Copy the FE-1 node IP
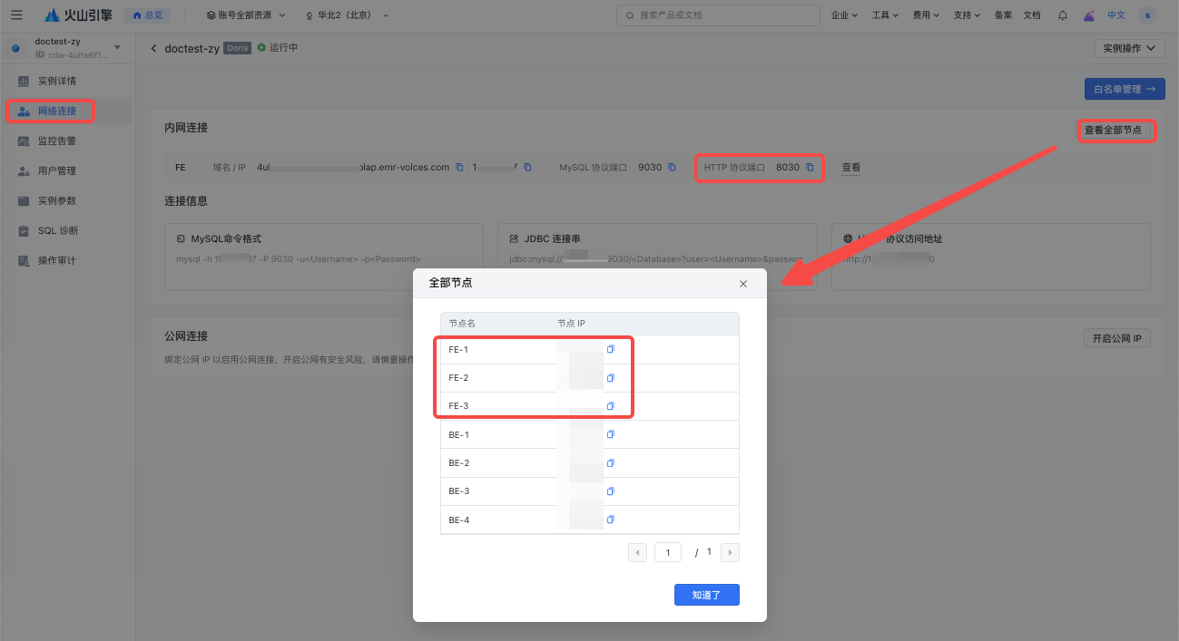The width and height of the screenshot is (1179, 641). point(611,350)
